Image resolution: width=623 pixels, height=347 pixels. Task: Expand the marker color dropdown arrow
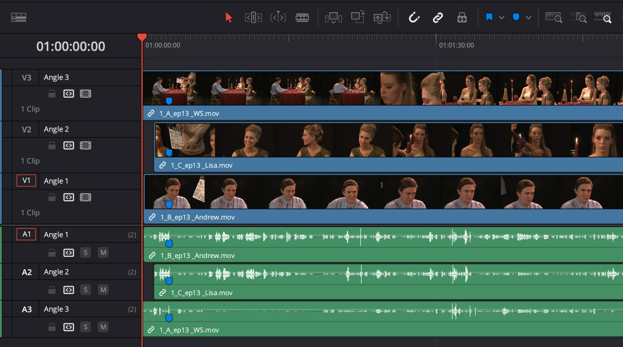coord(528,17)
